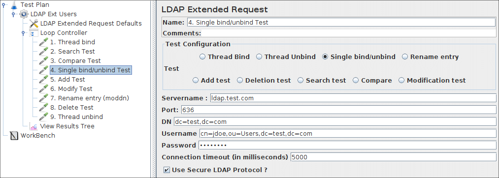The width and height of the screenshot is (499, 178).
Task: Uncheck Use Secure LDAP Protocol checkbox
Action: [x=167, y=170]
